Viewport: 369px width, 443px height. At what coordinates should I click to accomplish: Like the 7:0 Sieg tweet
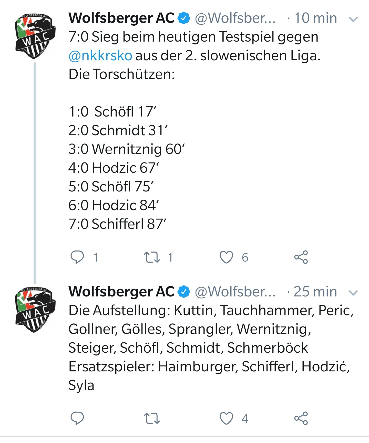pyautogui.click(x=227, y=257)
